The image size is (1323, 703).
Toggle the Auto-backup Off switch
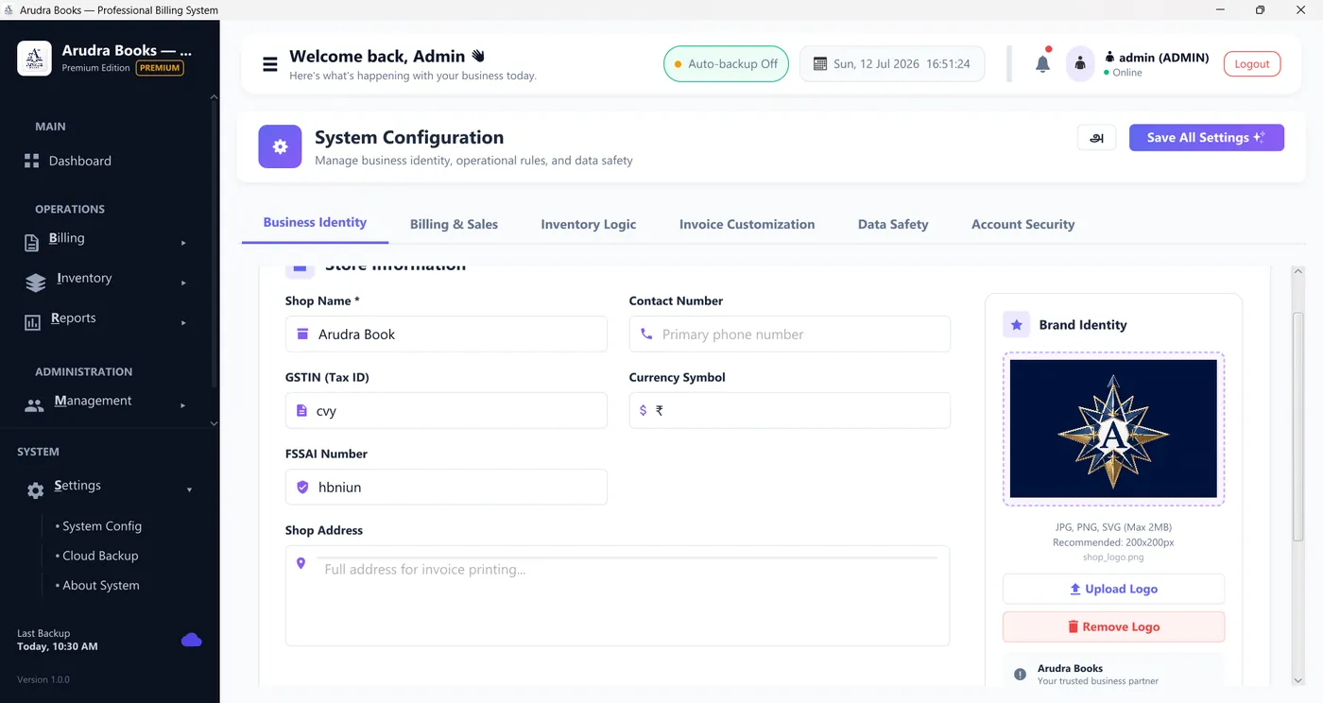726,64
